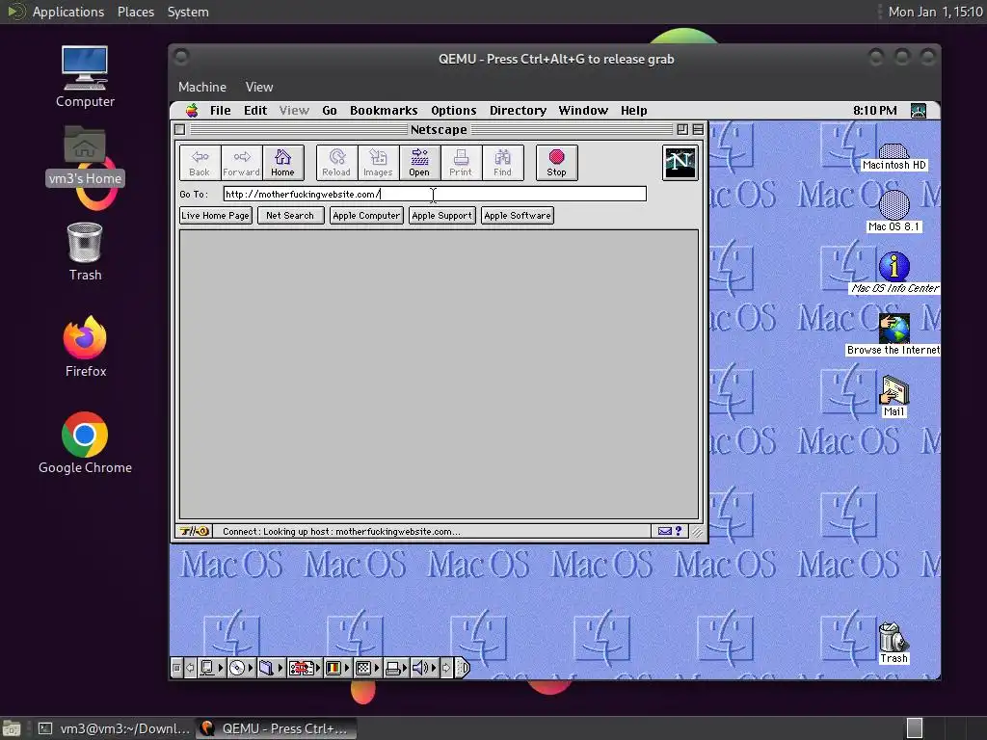Click the Open location toolbar icon
The width and height of the screenshot is (987, 740).
click(x=419, y=163)
